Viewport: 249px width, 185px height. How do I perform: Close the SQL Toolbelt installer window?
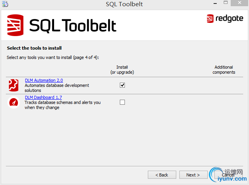239,3
